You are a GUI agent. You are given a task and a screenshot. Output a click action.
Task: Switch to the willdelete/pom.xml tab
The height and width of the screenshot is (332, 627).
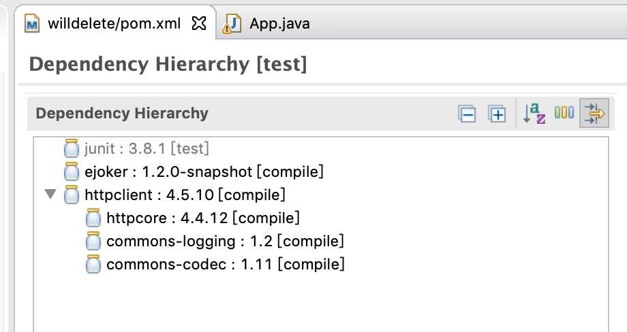(x=114, y=24)
